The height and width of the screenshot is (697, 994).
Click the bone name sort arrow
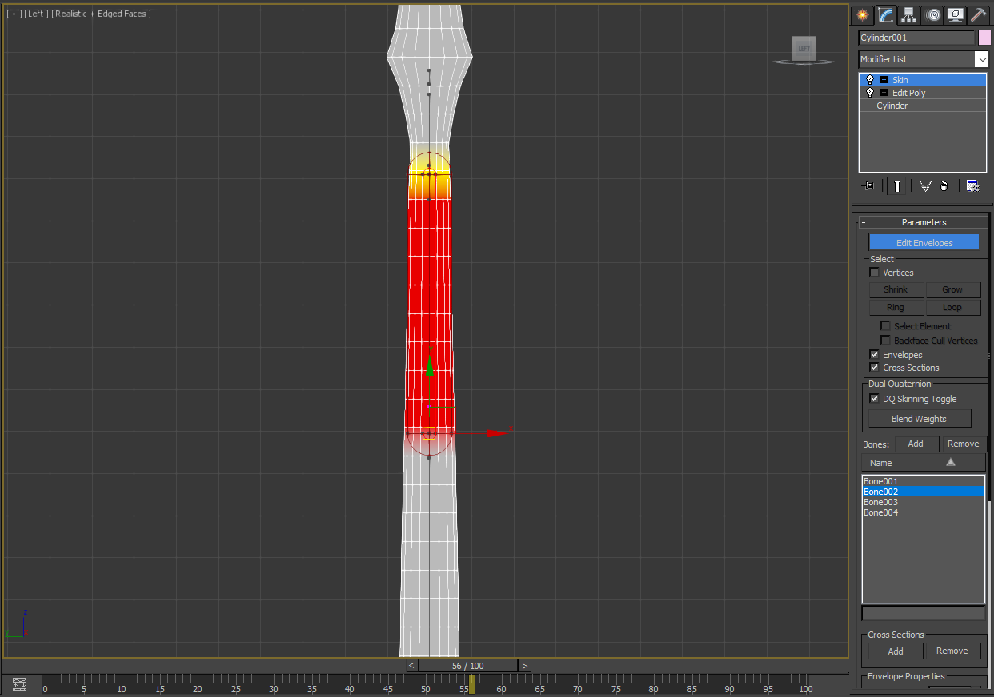[x=950, y=462]
